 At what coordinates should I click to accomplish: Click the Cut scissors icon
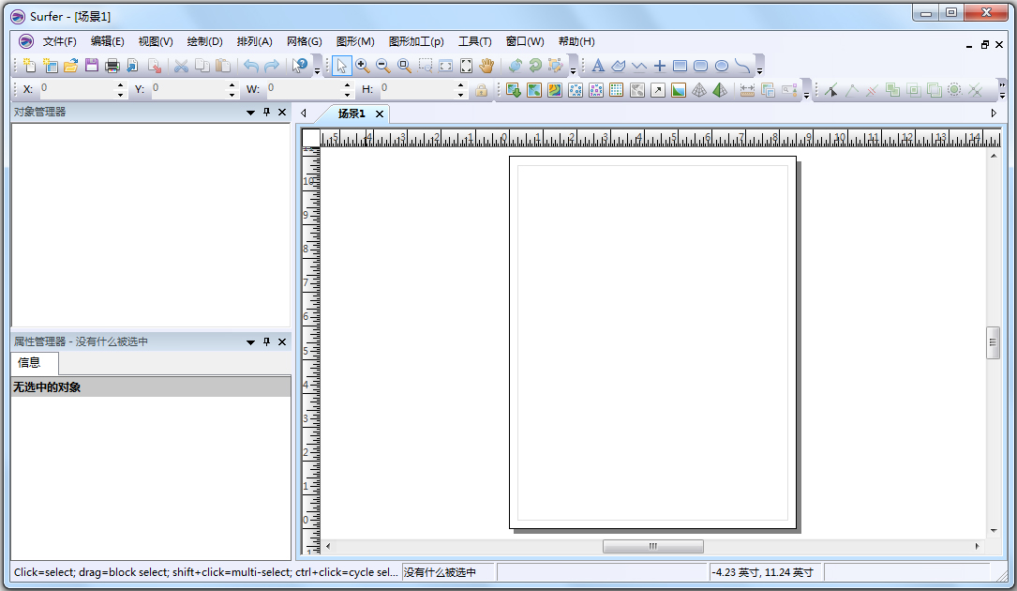(x=182, y=65)
